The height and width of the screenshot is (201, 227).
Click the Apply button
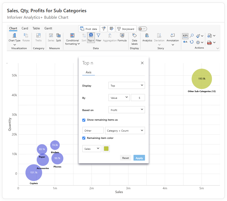click(139, 158)
